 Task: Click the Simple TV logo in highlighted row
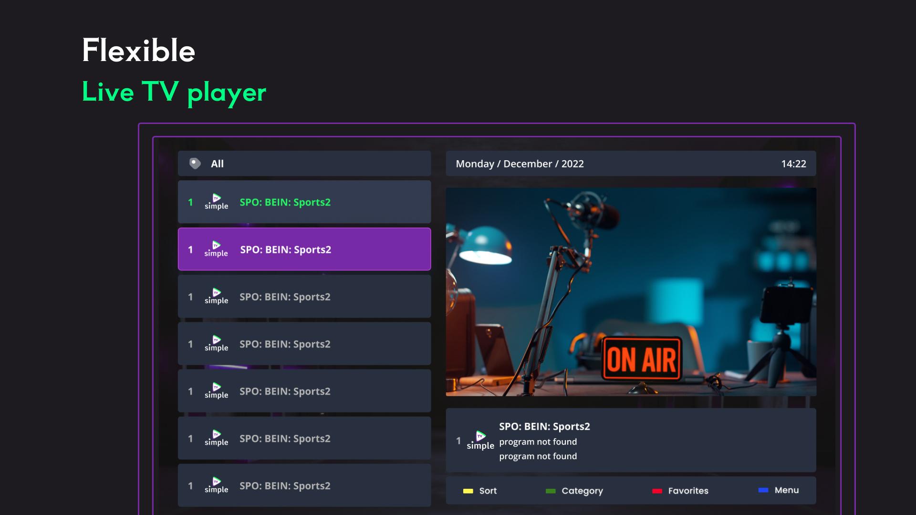[x=216, y=249]
